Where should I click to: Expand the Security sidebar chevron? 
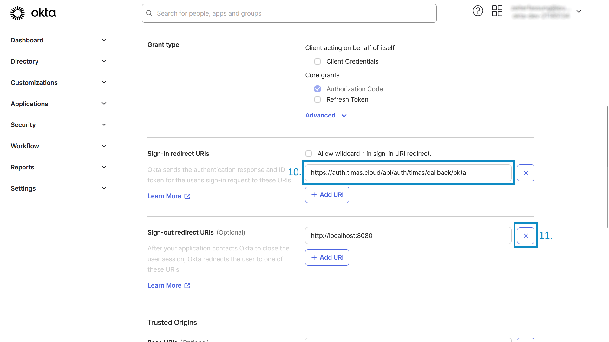pyautogui.click(x=104, y=125)
